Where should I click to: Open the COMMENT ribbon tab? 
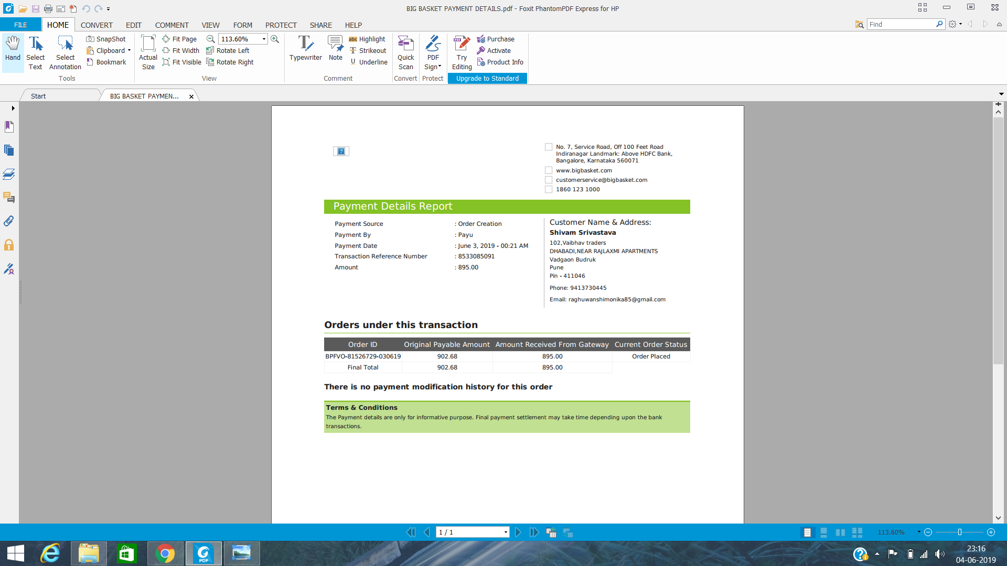tap(172, 25)
